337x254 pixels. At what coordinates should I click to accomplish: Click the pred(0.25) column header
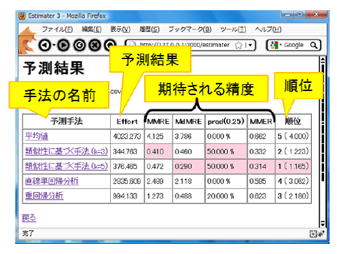coord(226,122)
